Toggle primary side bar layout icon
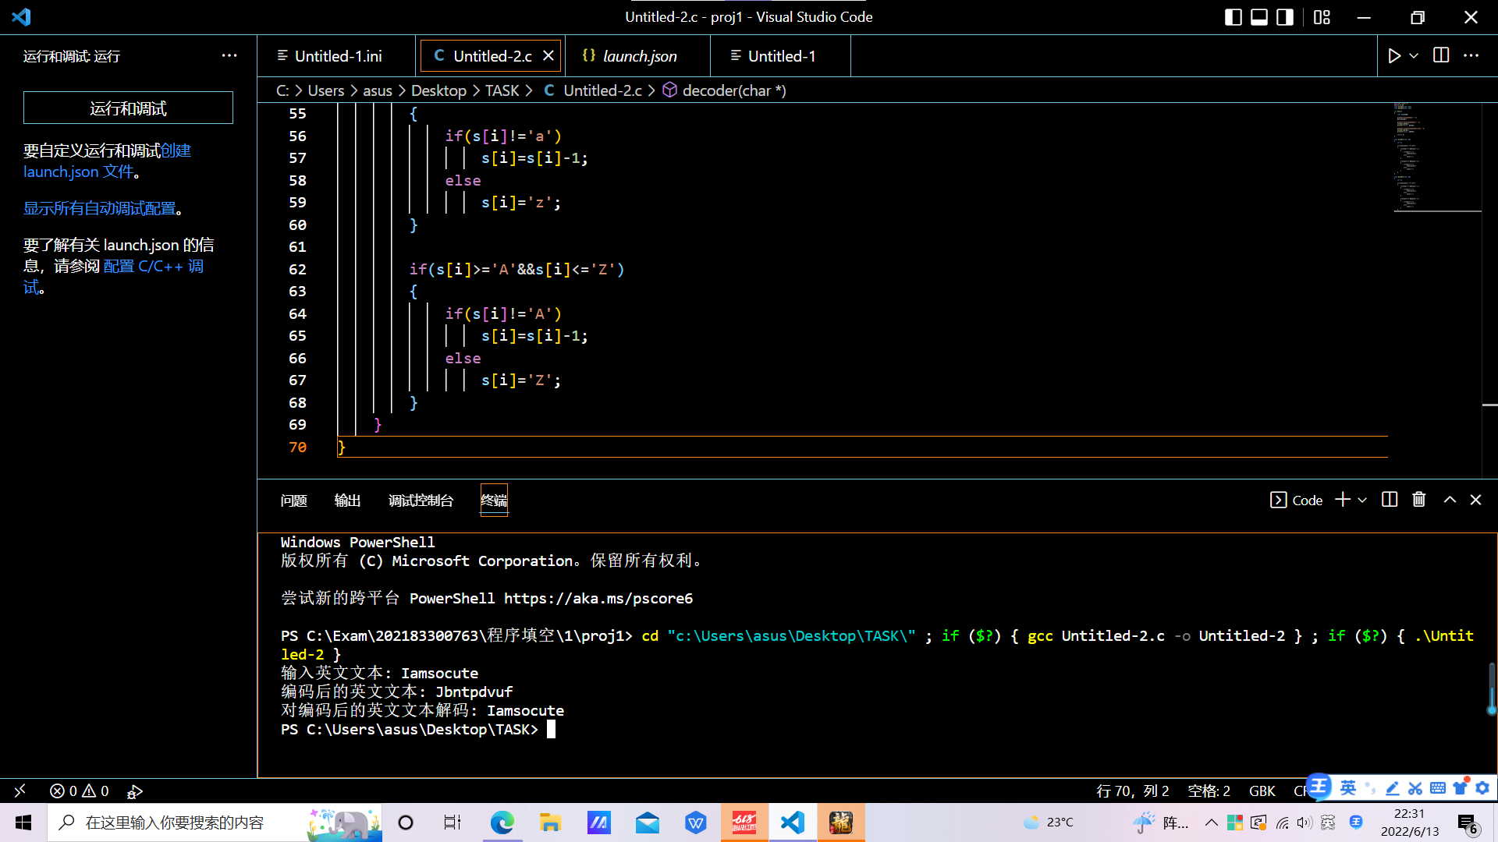 pos(1234,17)
